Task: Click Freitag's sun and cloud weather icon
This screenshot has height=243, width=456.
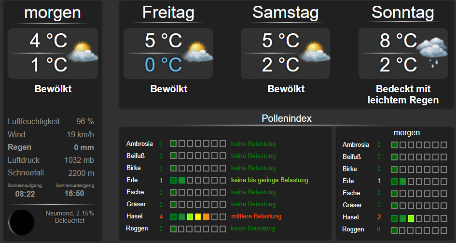Action: [x=198, y=52]
